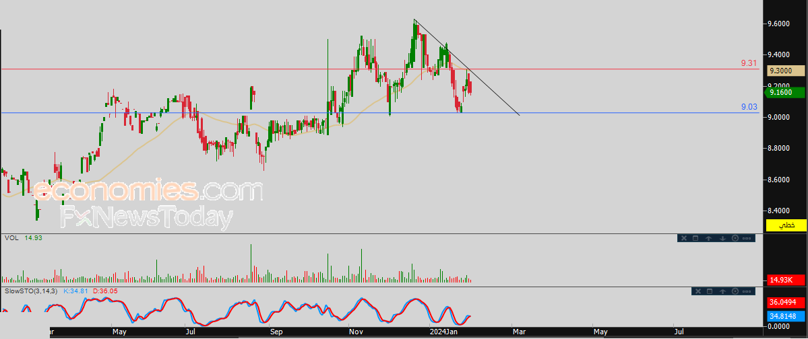Open VOL indicator settings gear
Screen dimensions: 808x339
(735, 238)
